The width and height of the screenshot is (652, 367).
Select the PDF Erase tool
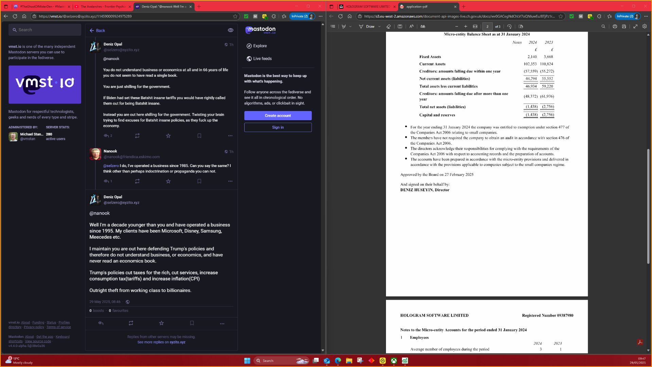coord(389,26)
